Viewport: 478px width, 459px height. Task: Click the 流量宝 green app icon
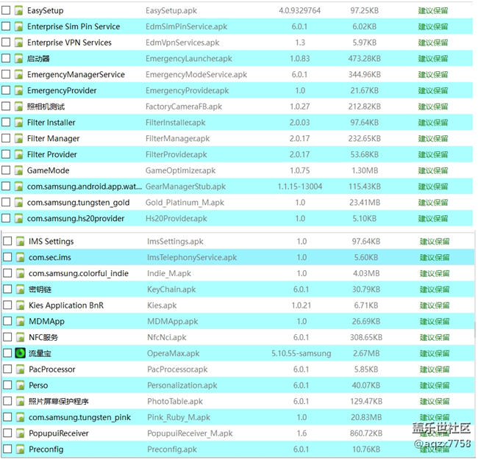(21, 353)
